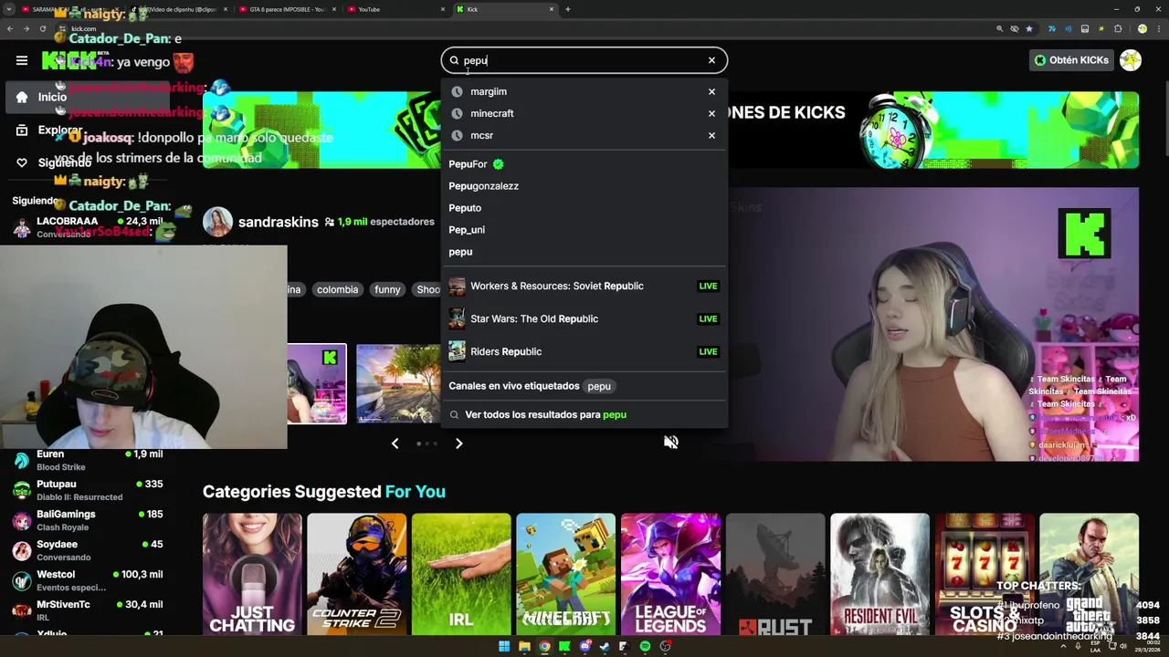Open browser extensions puzzle icon
1169x657 pixels.
[1117, 28]
